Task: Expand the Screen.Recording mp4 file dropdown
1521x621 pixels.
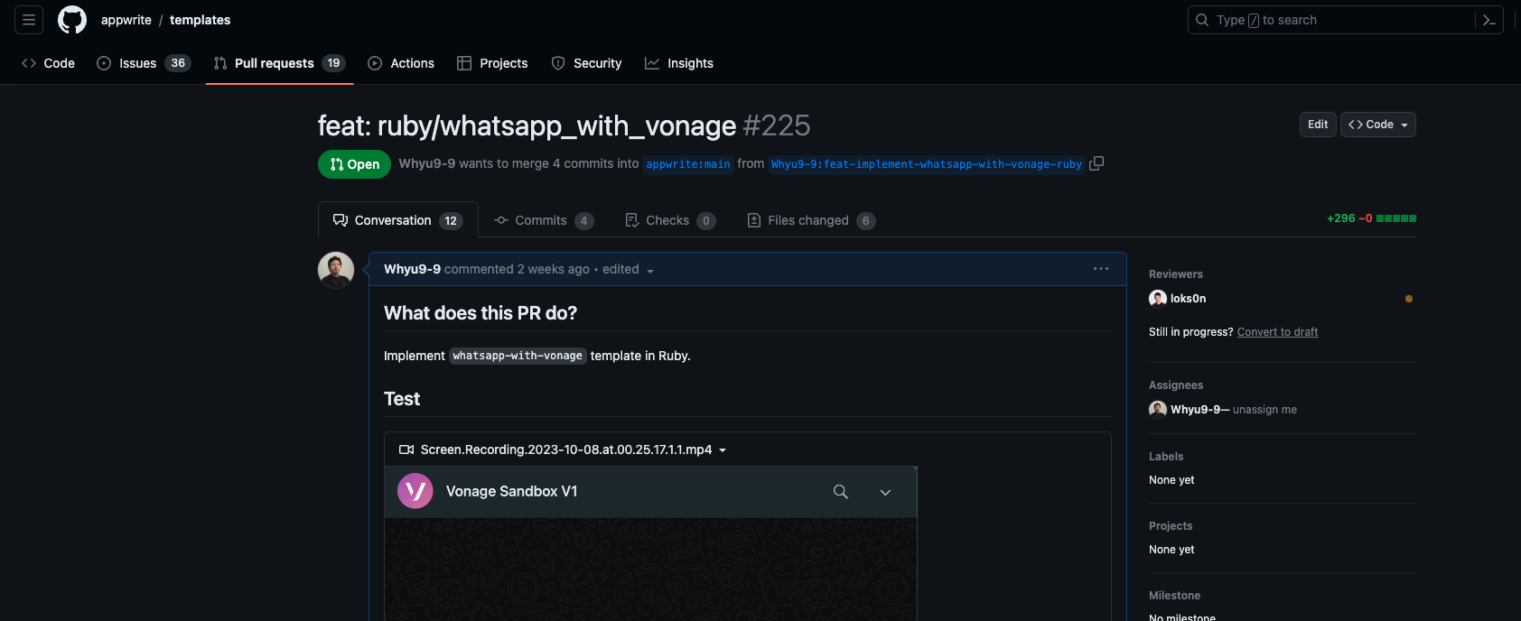Action: click(723, 450)
